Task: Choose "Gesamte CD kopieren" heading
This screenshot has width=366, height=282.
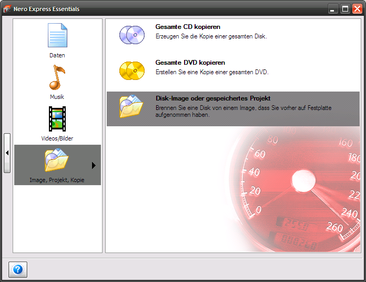Action: (x=188, y=27)
